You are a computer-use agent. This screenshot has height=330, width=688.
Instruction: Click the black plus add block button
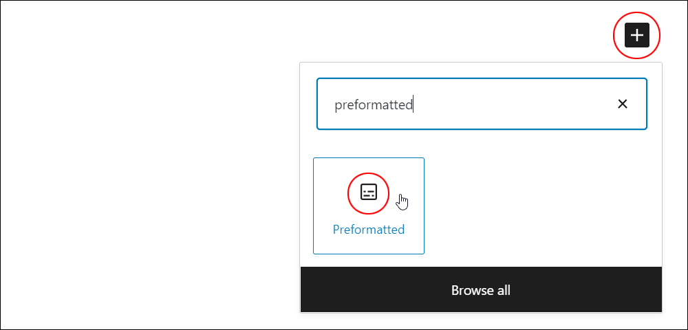(x=636, y=35)
